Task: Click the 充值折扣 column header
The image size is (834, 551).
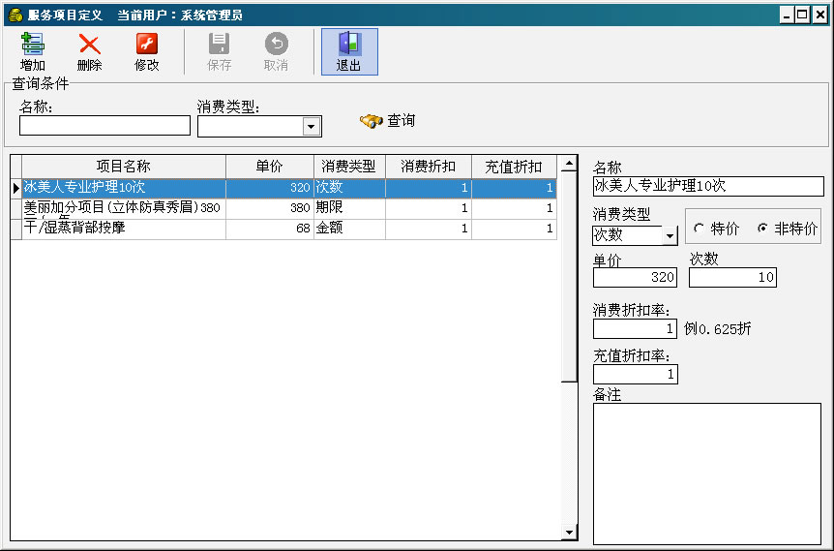Action: (x=514, y=167)
